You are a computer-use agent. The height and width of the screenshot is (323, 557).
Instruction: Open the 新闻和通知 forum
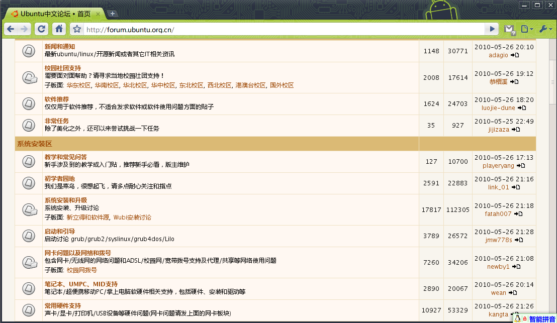pyautogui.click(x=60, y=47)
